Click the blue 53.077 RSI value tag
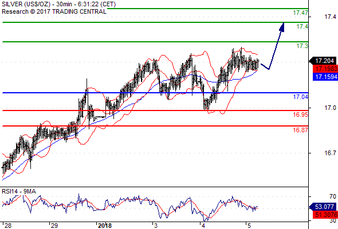The height and width of the screenshot is (229, 338). (x=323, y=207)
